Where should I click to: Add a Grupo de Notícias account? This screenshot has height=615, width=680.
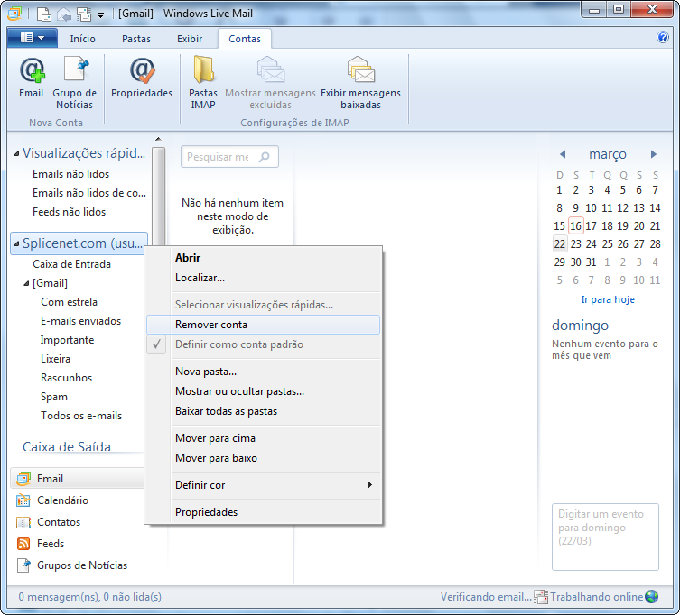pos(75,82)
